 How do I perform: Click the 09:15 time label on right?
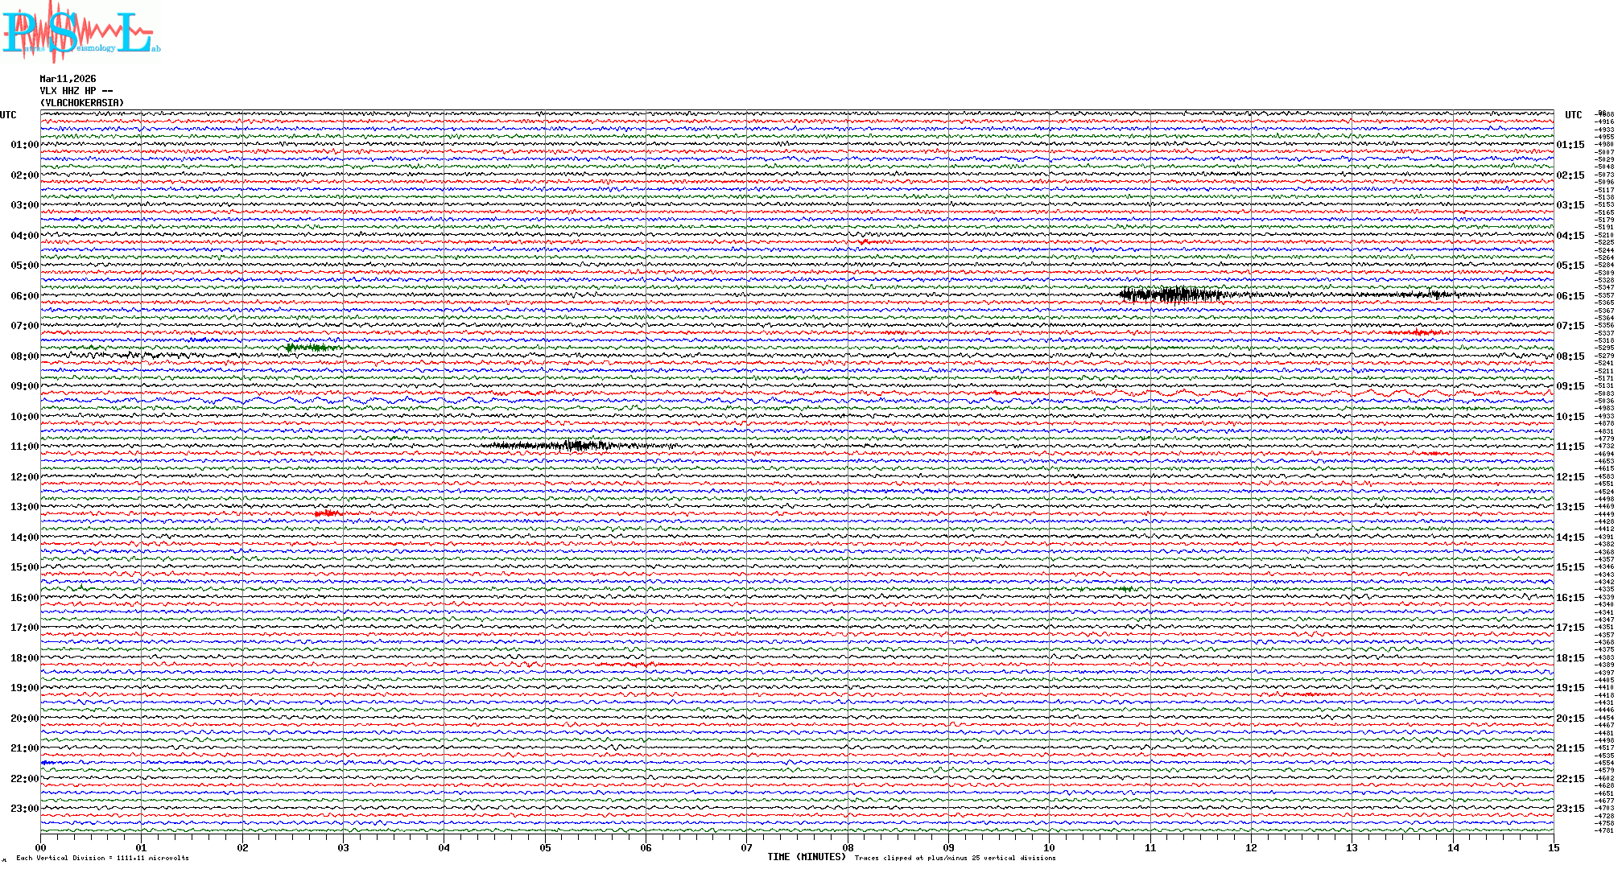[1570, 386]
